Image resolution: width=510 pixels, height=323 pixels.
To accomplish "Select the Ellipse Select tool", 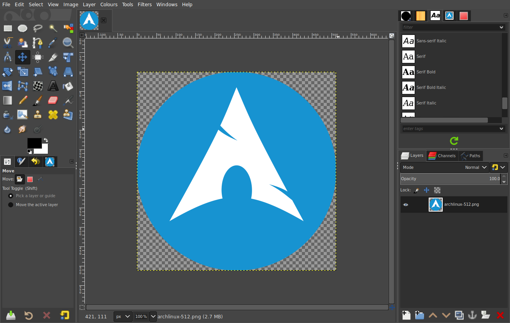I will pyautogui.click(x=23, y=28).
